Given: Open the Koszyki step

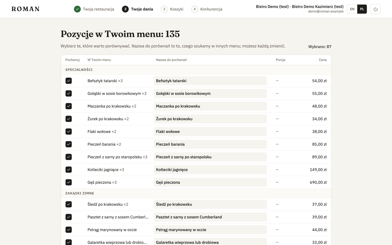Looking at the screenshot, I should pos(172,9).
